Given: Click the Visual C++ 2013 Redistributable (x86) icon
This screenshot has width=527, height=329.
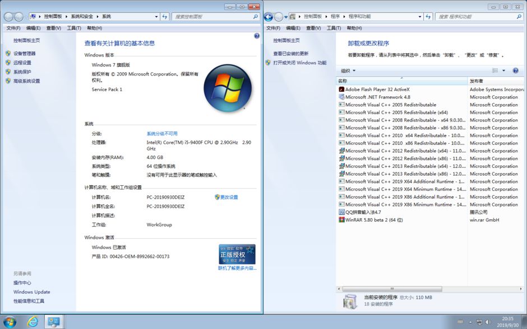Looking at the screenshot, I should point(341,173).
